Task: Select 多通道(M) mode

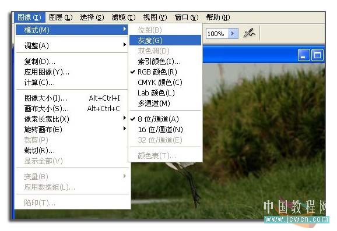Action: point(165,104)
